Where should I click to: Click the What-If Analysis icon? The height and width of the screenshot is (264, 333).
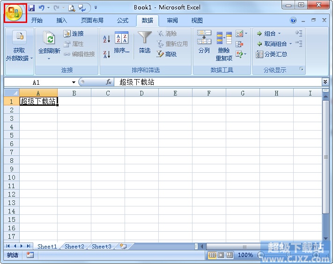click(x=239, y=54)
